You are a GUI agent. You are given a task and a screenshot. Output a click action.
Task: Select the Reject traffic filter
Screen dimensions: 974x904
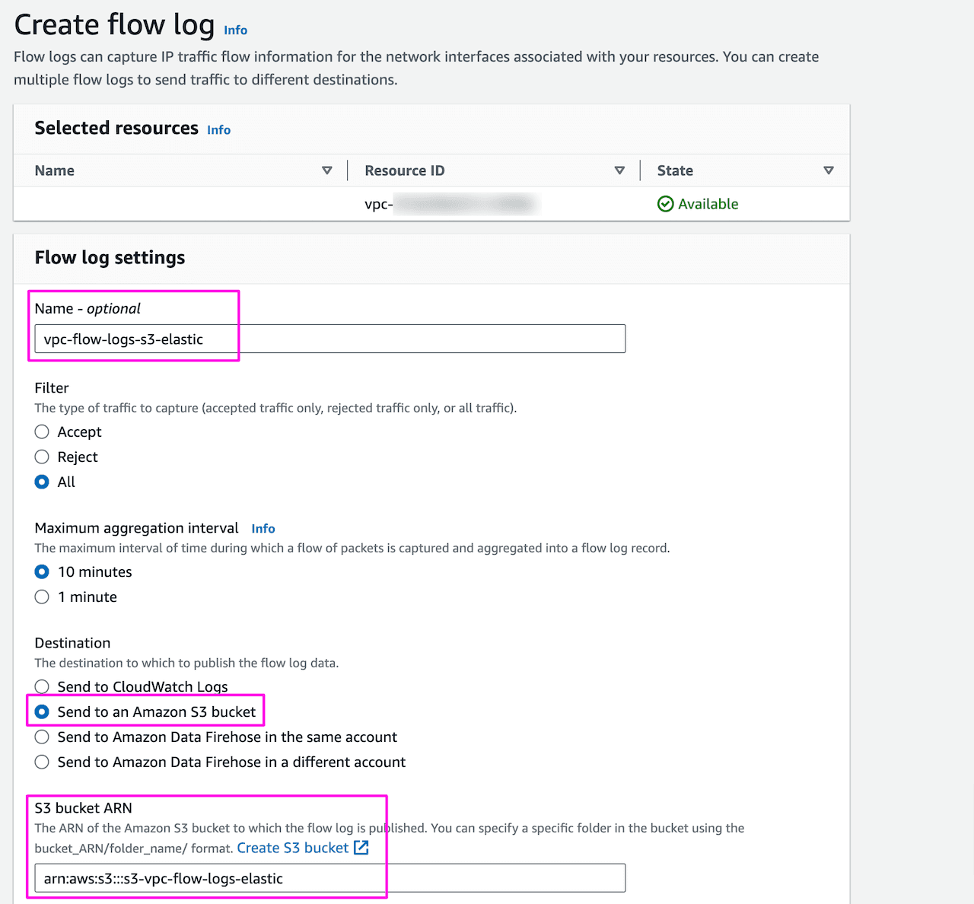point(42,457)
